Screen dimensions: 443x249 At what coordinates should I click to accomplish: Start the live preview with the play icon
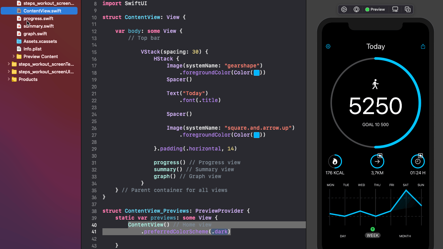344,9
